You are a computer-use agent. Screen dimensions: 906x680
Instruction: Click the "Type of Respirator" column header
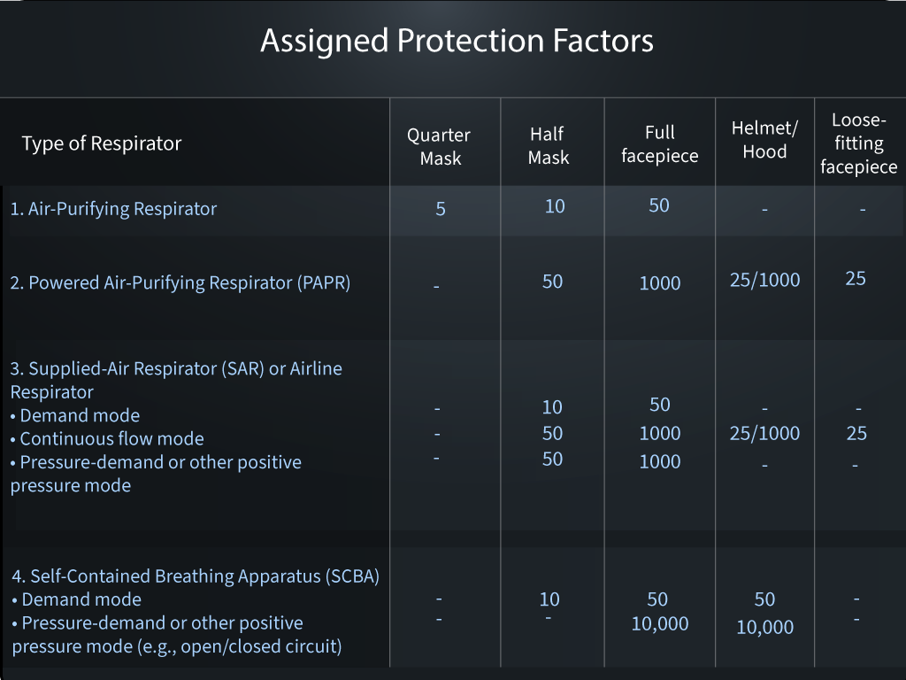[x=102, y=143]
